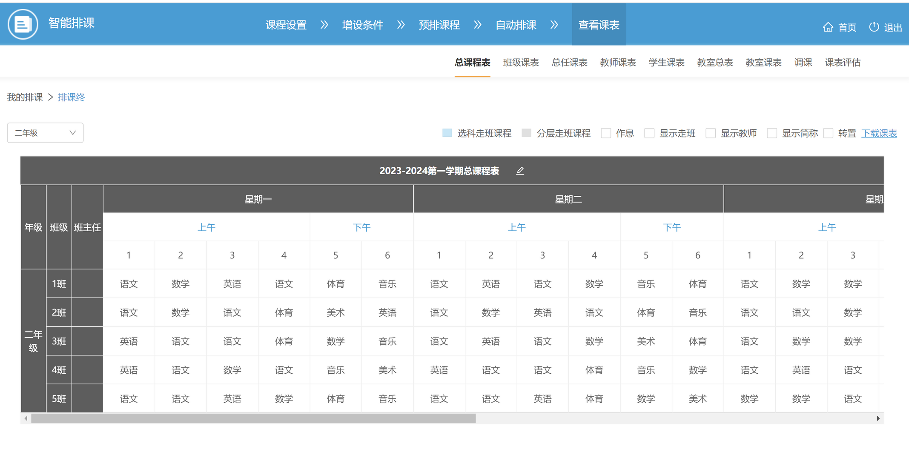Click the 班主任 column header
The height and width of the screenshot is (458, 909).
click(x=87, y=227)
